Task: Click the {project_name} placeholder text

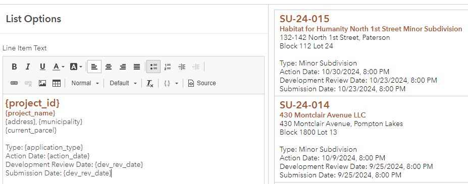Action: 30,113
